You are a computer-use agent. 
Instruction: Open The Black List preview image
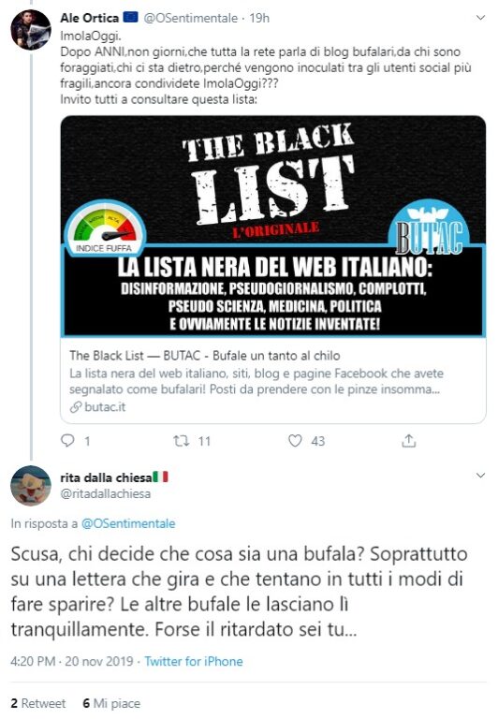point(273,227)
